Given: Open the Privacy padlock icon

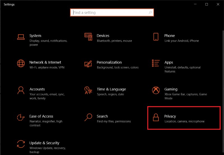Looking at the screenshot, I should (156, 117).
